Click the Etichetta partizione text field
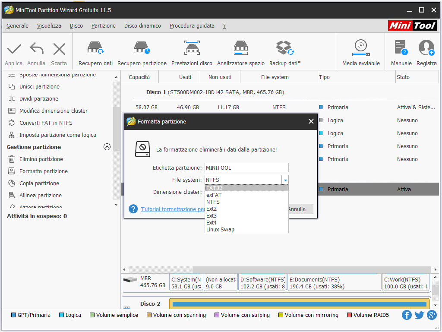Screen dimensions: 442x332 [x=246, y=168]
